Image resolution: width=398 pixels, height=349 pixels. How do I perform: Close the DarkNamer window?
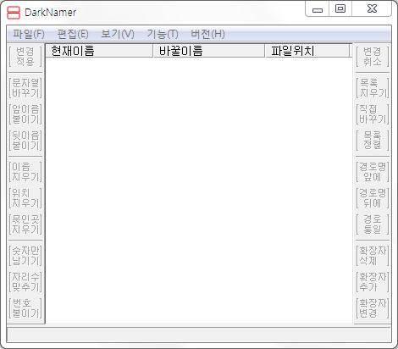pos(372,9)
